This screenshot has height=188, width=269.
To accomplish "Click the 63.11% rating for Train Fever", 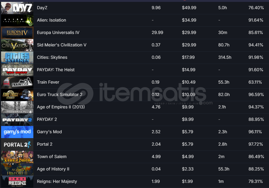I will [255, 82].
